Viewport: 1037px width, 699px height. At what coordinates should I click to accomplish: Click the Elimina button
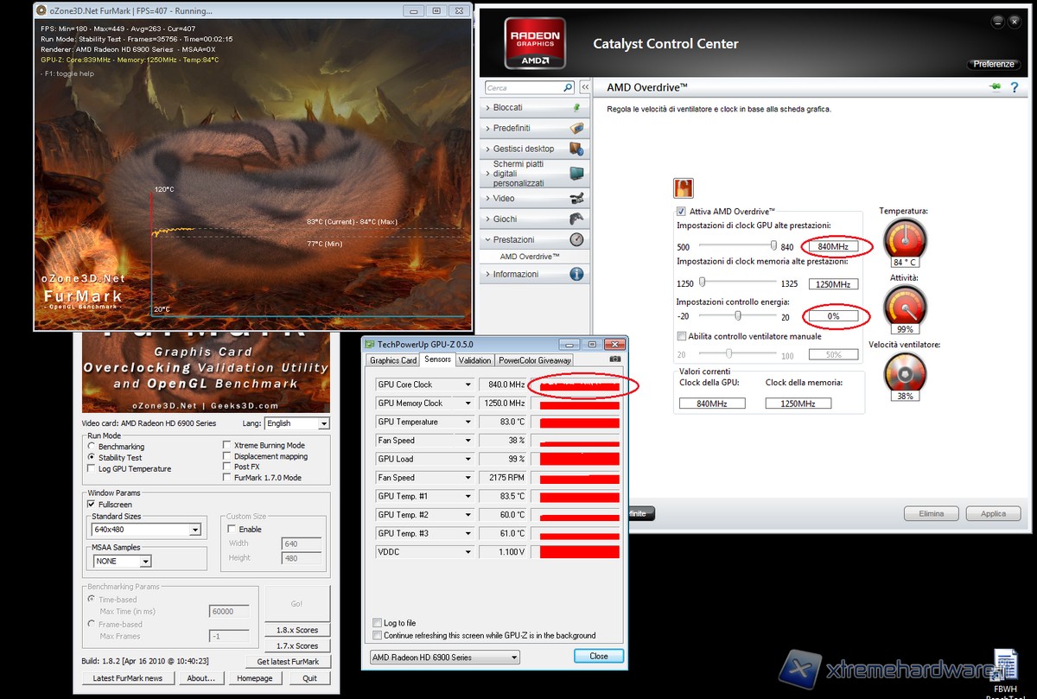click(932, 513)
